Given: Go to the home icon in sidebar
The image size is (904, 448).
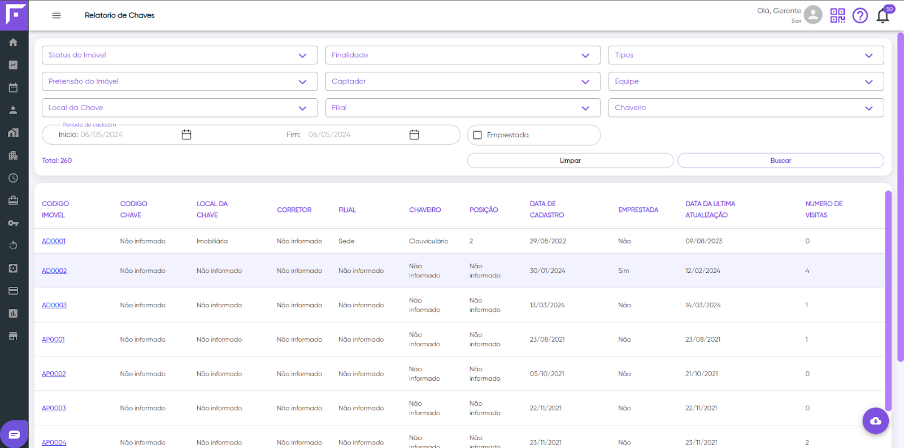Looking at the screenshot, I should 14,42.
